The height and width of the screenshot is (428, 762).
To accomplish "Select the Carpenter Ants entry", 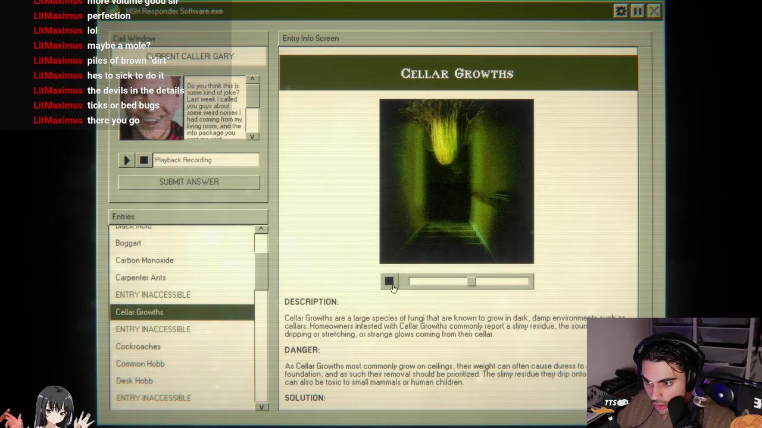I will click(x=182, y=278).
